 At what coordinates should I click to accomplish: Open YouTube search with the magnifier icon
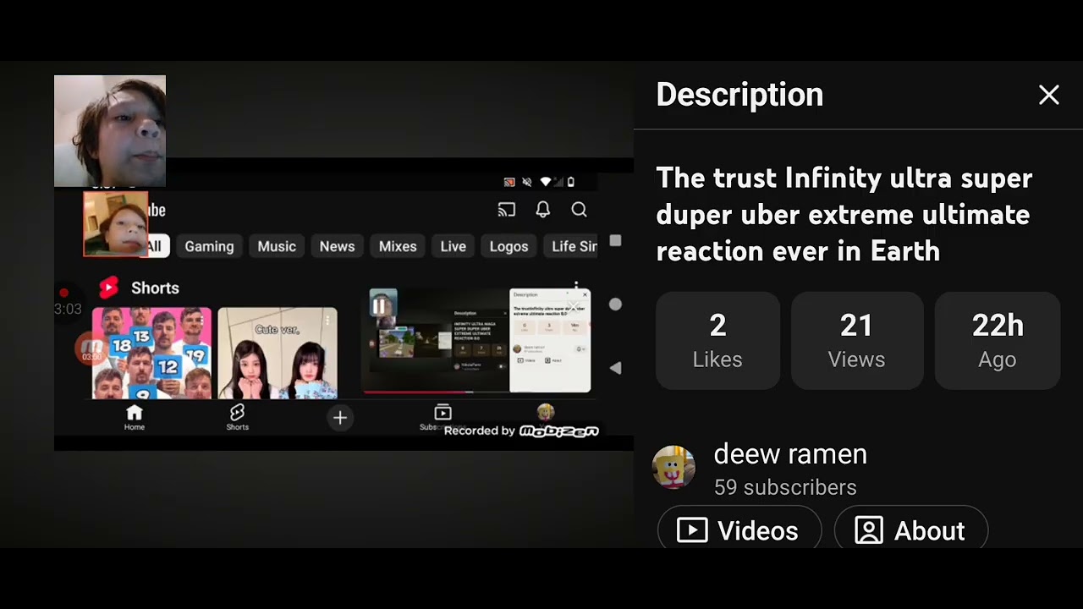(579, 210)
